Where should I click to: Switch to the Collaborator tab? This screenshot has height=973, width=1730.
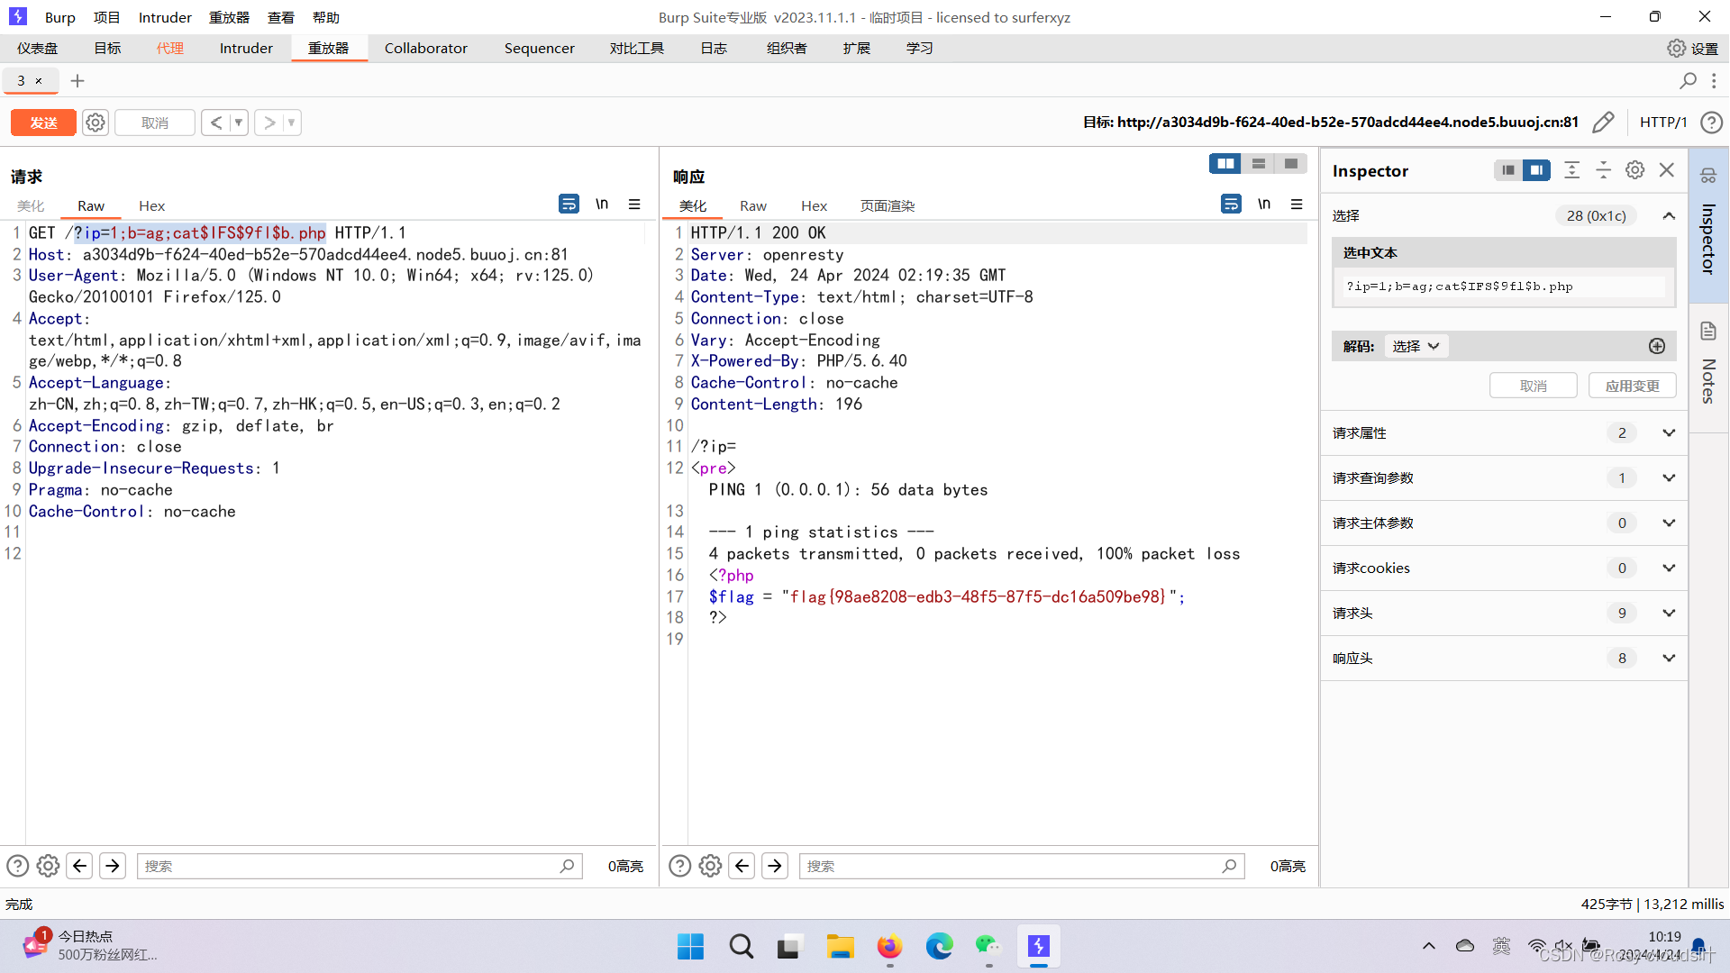pos(425,49)
